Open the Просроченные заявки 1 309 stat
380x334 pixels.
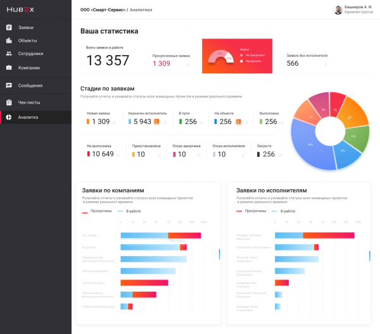click(171, 60)
